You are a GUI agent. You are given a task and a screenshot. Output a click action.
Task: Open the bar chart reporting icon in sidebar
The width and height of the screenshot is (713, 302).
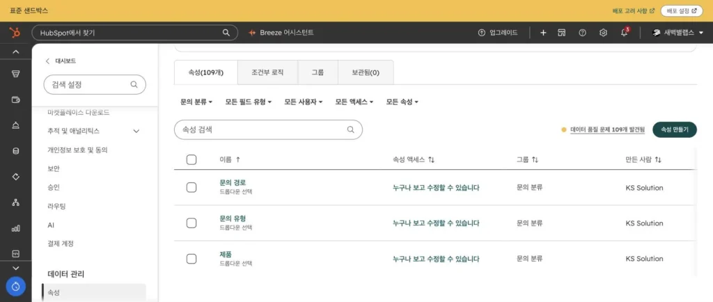[15, 228]
